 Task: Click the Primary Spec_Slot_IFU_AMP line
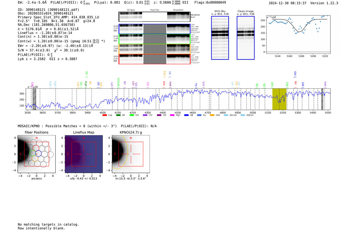58,17
